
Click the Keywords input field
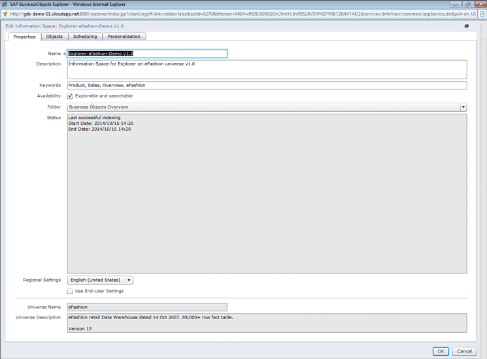tap(267, 85)
